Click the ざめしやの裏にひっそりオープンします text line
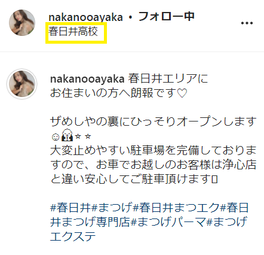The height and width of the screenshot is (255, 264). pos(154,122)
